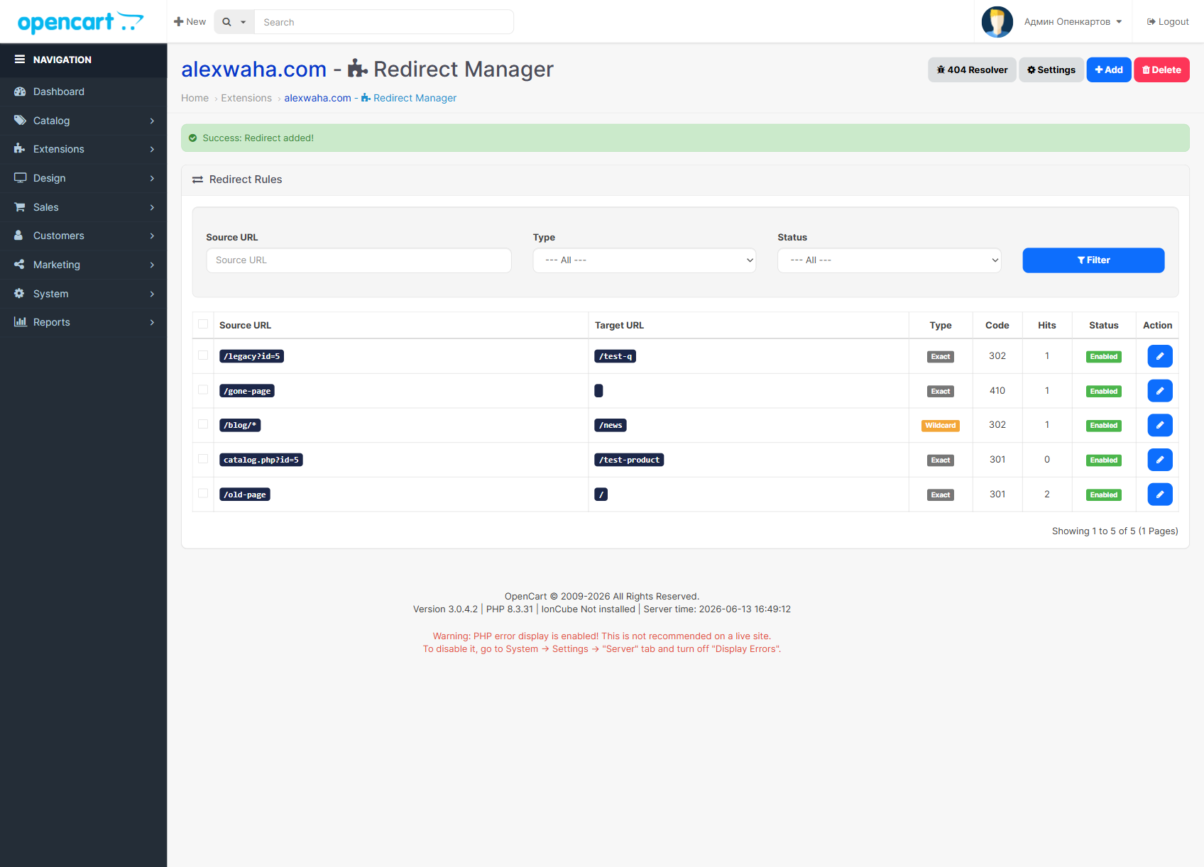Check the /old-page row checkbox

[203, 494]
